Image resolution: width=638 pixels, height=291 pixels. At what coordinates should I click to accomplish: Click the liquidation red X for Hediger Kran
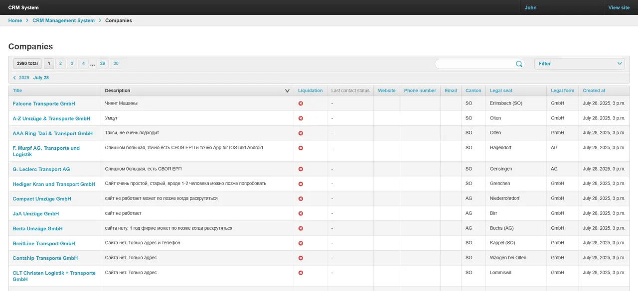click(301, 184)
